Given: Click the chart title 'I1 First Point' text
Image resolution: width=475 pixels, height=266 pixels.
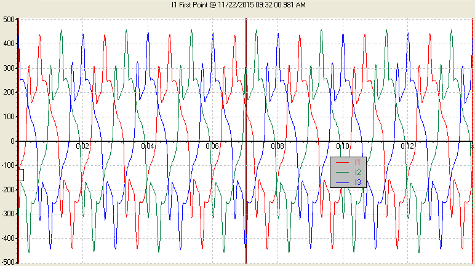Looking at the screenshot, I should point(190,5).
